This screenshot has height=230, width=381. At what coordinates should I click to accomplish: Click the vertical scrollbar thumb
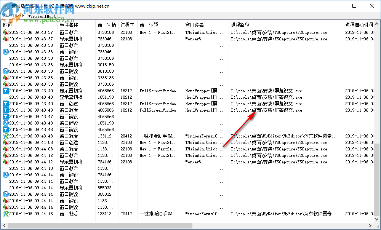(x=377, y=179)
